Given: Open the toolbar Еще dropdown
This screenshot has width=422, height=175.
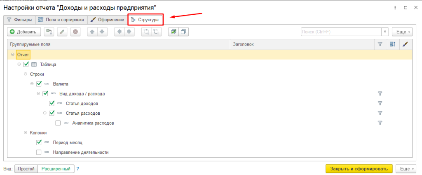Looking at the screenshot, I should (402, 32).
